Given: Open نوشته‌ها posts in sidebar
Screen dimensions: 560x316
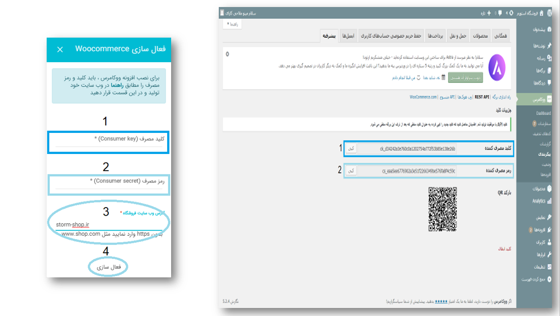Looking at the screenshot, I should [x=542, y=46].
